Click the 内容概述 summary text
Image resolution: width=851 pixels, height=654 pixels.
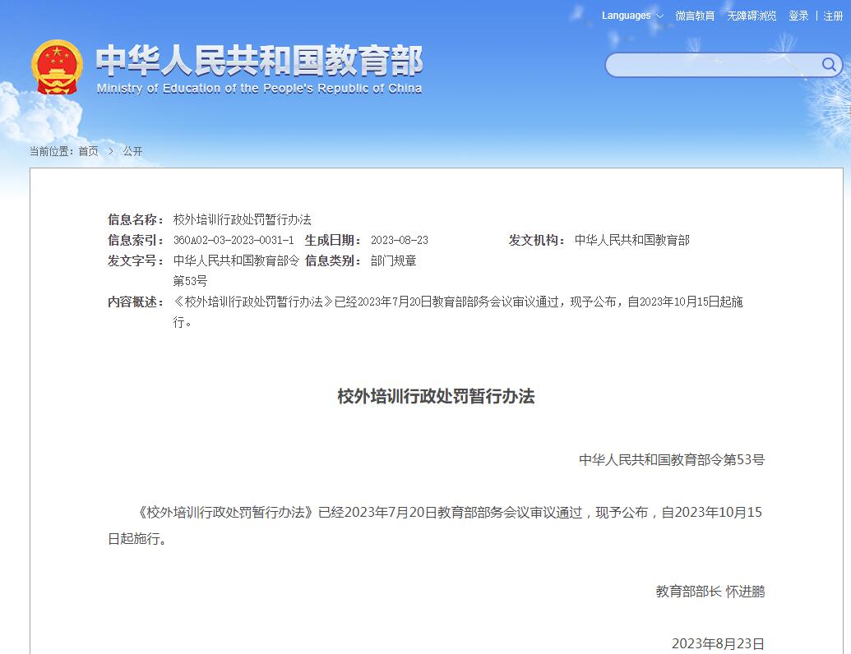click(x=458, y=312)
